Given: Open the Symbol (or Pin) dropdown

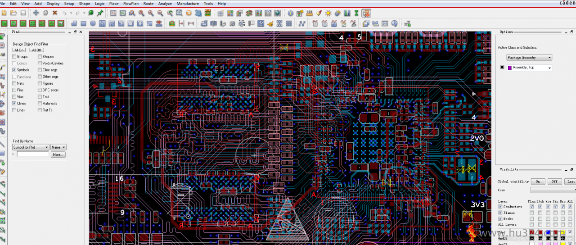Looking at the screenshot, I should click(x=31, y=147).
